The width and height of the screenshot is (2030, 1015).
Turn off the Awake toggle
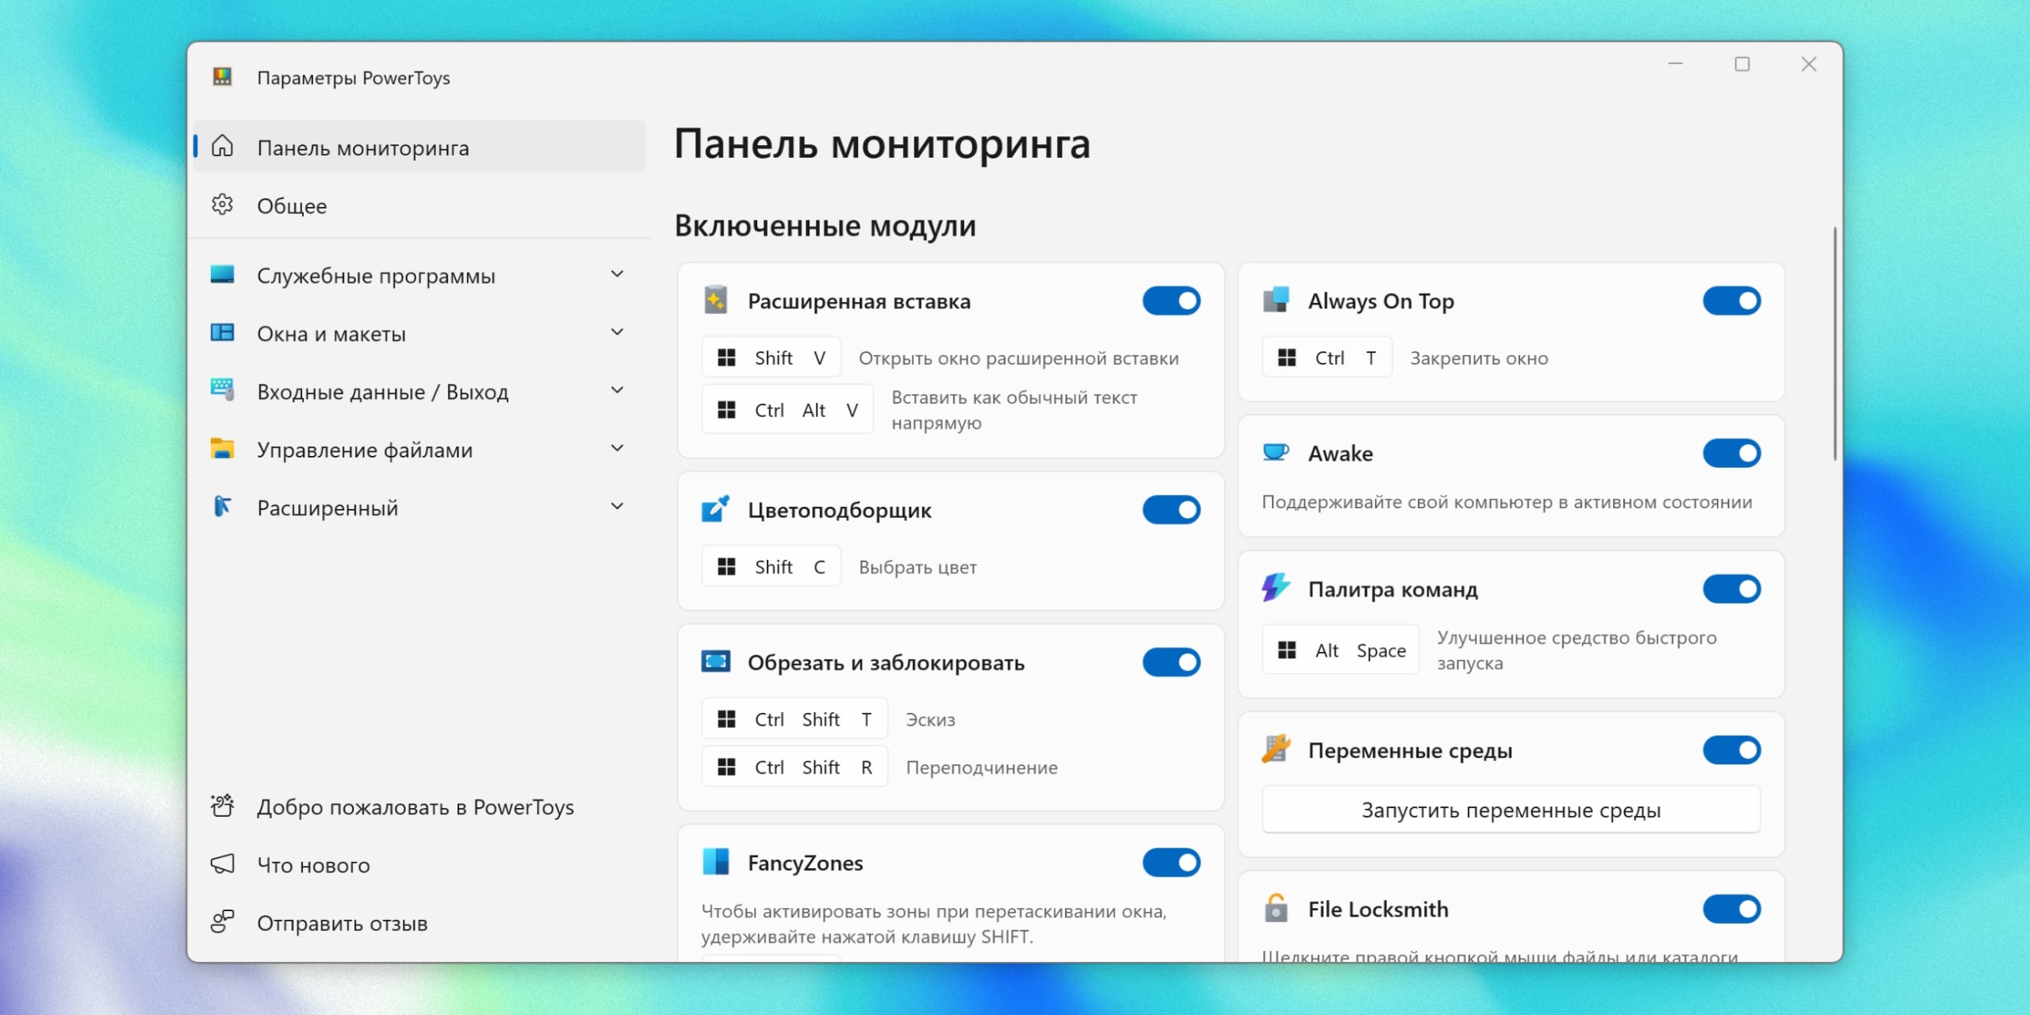click(1732, 453)
